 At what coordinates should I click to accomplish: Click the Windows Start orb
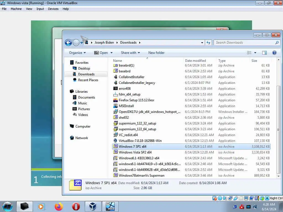click(x=7, y=206)
